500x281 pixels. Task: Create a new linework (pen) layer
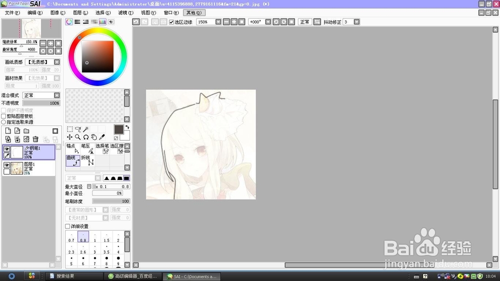pyautogui.click(x=17, y=131)
